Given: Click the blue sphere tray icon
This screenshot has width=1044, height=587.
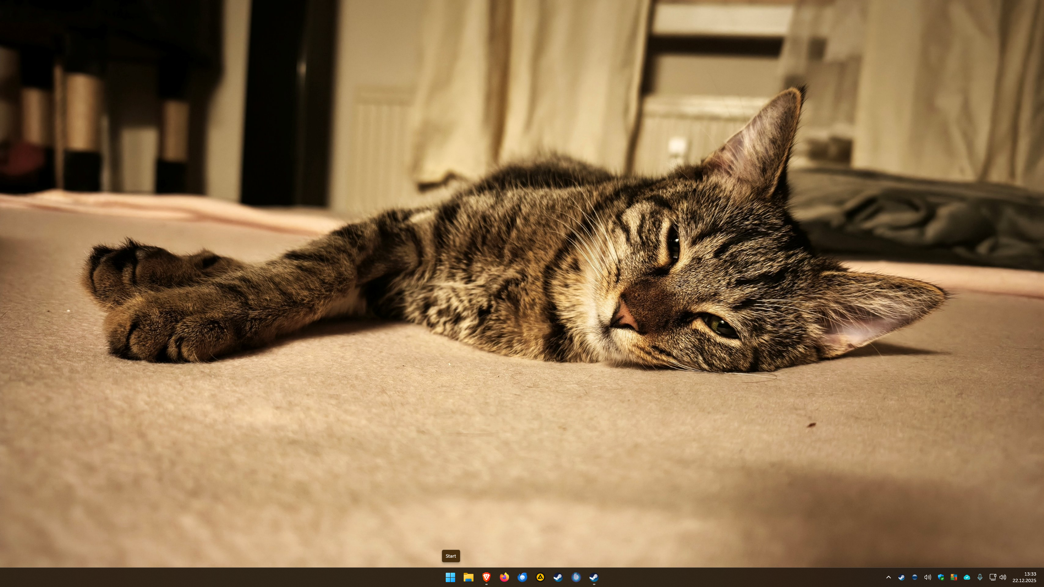Looking at the screenshot, I should point(915,577).
